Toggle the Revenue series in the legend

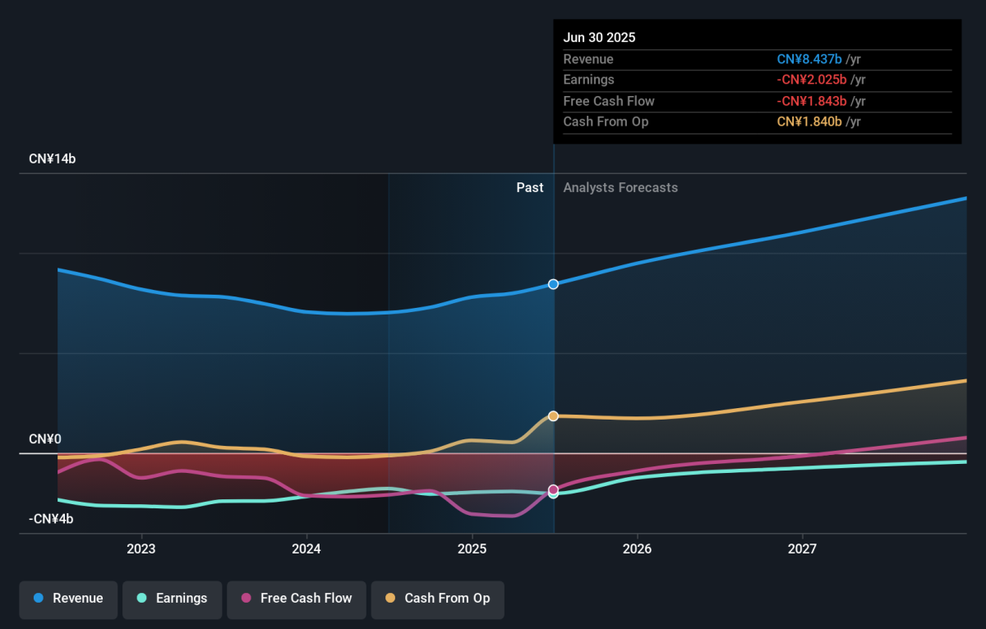[x=69, y=599]
